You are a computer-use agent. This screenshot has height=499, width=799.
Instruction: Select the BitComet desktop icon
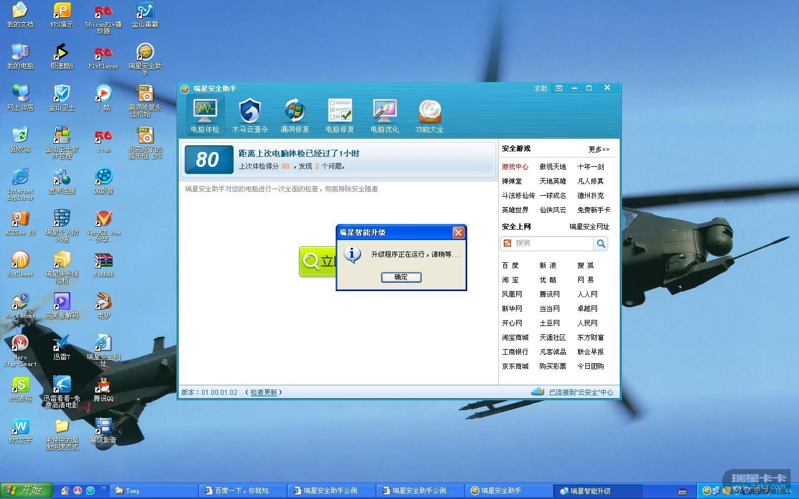coord(20,264)
